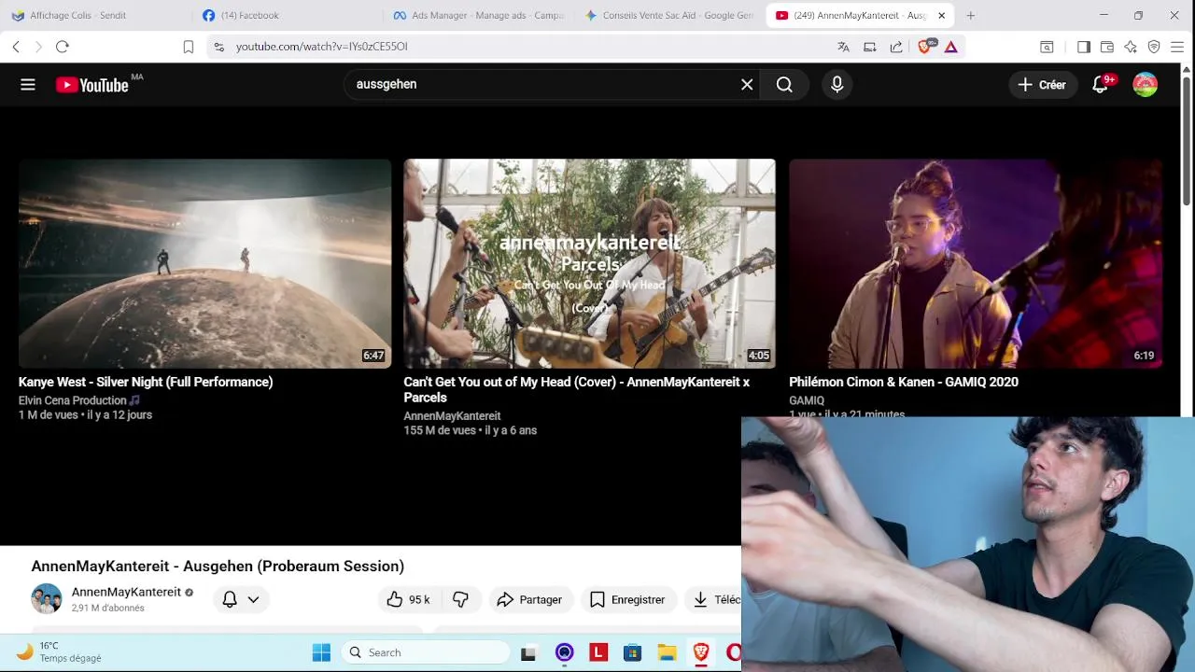Open Brave Rewards triangle icon
Screen dimensions: 1195x672
(951, 47)
